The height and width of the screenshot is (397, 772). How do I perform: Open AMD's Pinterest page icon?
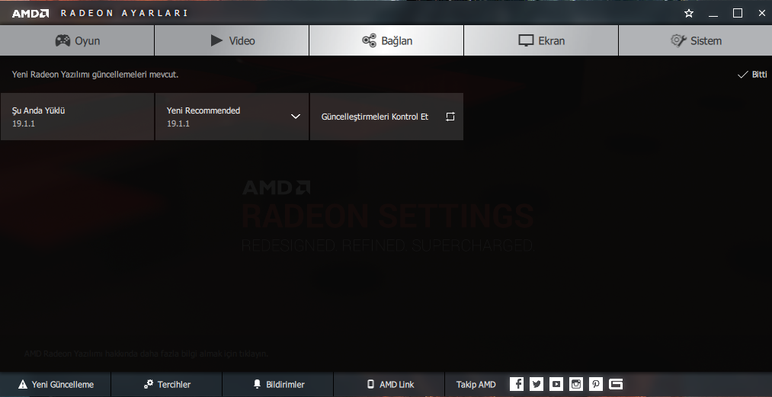click(x=596, y=384)
